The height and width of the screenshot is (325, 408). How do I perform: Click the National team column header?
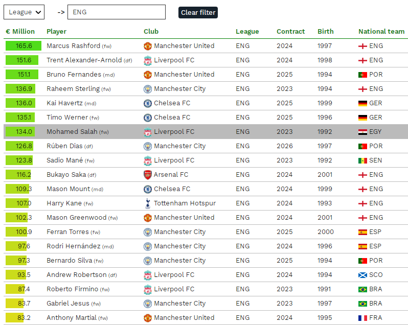pos(381,32)
